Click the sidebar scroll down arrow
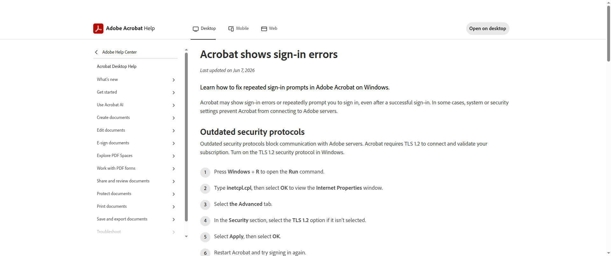Screen dimensions: 611x256 (x=186, y=236)
